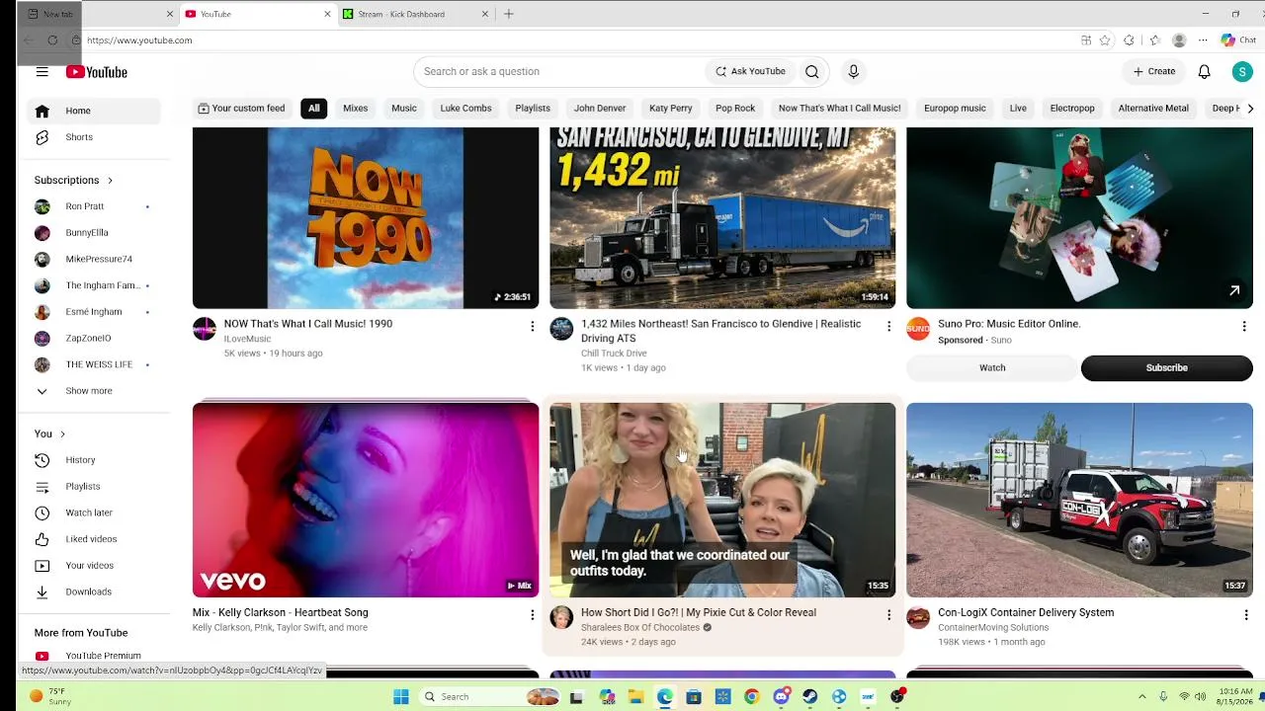The width and height of the screenshot is (1265, 711).
Task: Open YouTube notifications bell
Action: click(1204, 71)
